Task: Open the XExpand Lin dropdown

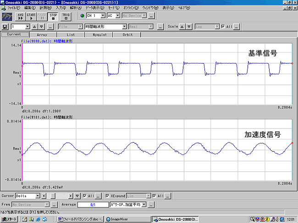Action: tap(149, 196)
